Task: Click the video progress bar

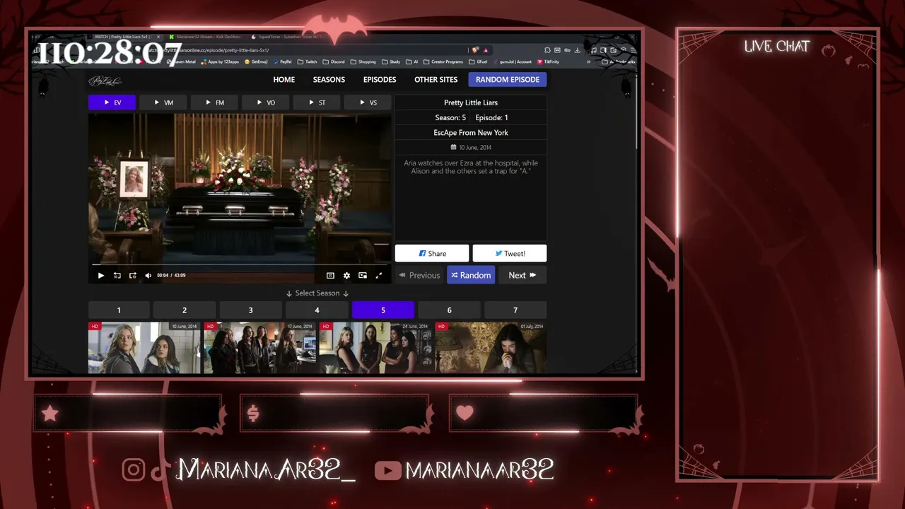Action: click(240, 265)
